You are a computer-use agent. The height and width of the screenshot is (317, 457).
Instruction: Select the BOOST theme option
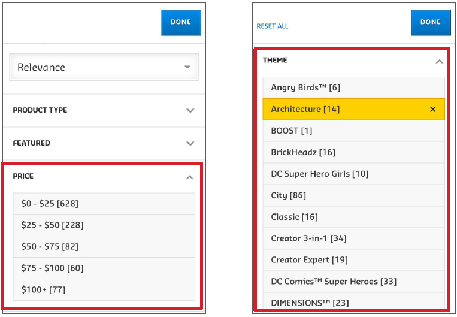click(x=353, y=131)
